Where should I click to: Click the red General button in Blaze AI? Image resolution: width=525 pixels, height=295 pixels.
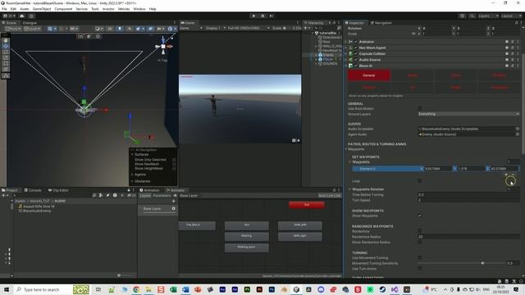[x=369, y=75]
